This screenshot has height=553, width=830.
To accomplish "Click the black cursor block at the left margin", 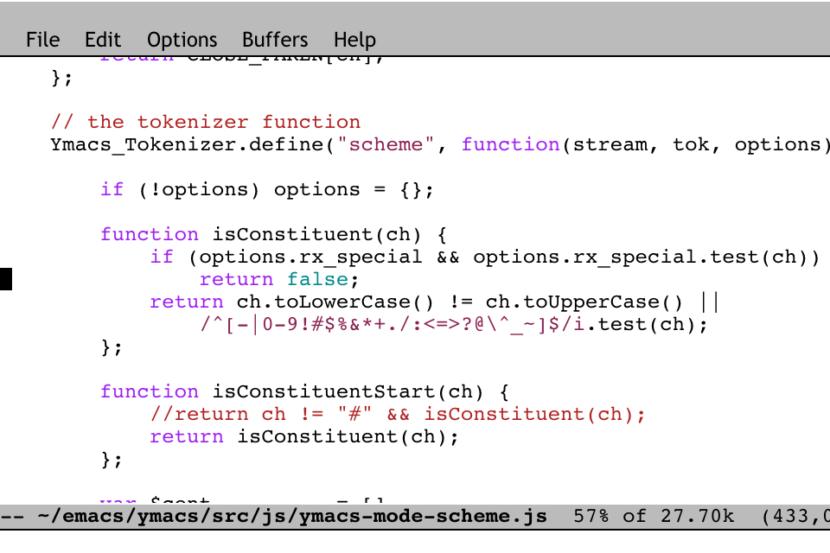I will pyautogui.click(x=6, y=279).
